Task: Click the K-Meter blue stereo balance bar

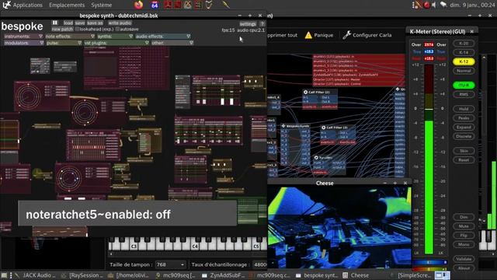Action: [429, 263]
